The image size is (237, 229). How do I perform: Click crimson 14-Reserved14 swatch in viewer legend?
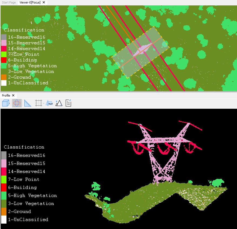[x=4, y=49]
